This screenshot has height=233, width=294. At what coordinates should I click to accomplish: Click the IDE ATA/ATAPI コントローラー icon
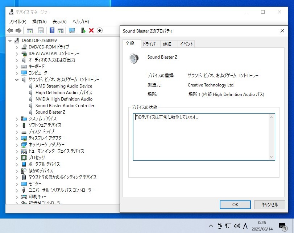pos(24,54)
